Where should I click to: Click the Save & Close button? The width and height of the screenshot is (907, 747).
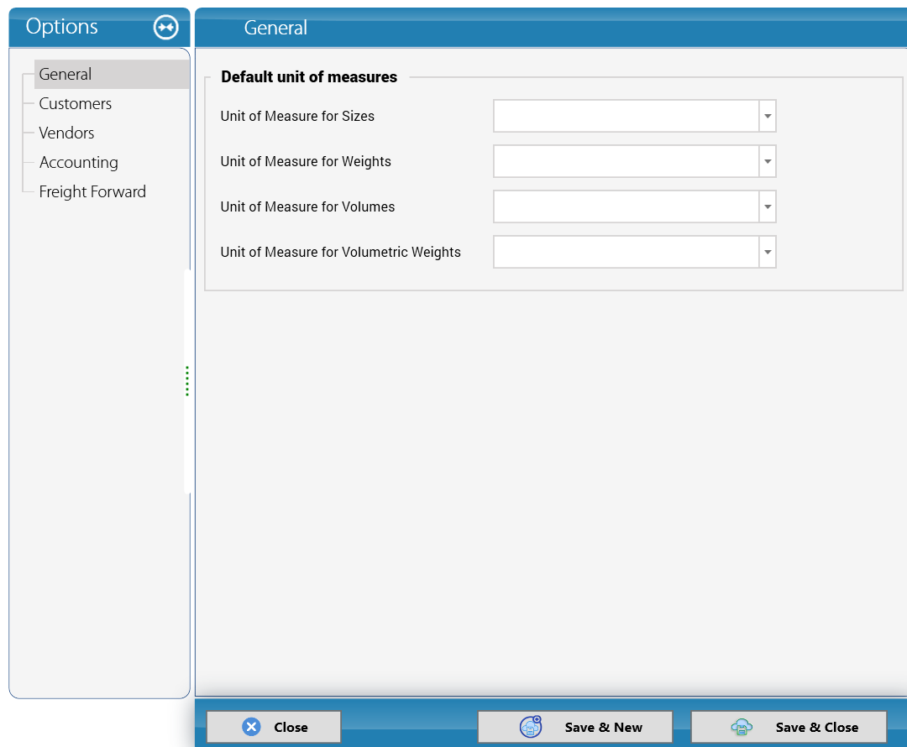789,727
